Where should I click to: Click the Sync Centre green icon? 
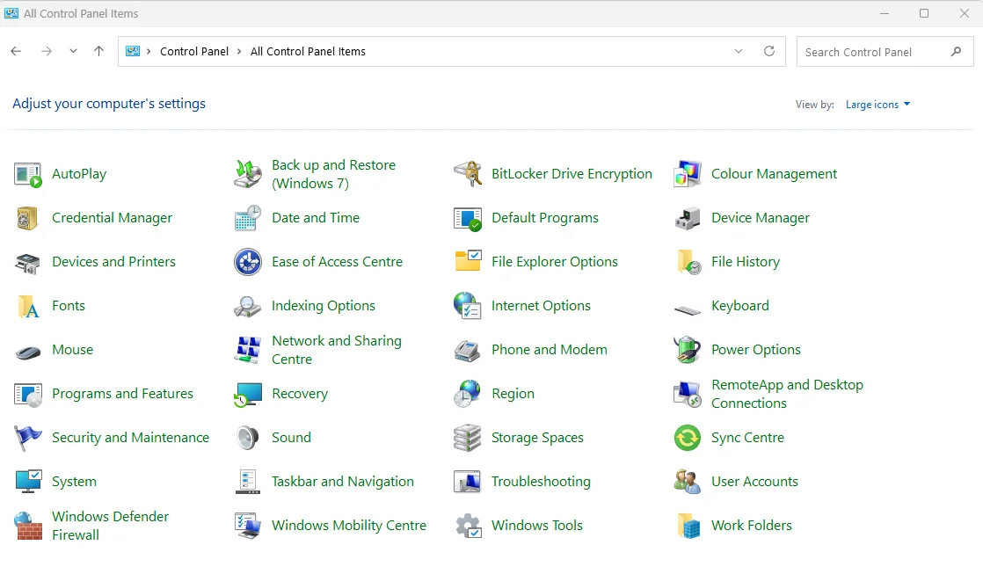tap(687, 438)
